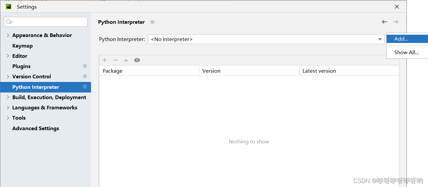This screenshot has height=187, width=428.
Task: Sort by Package column header
Action: [x=149, y=71]
